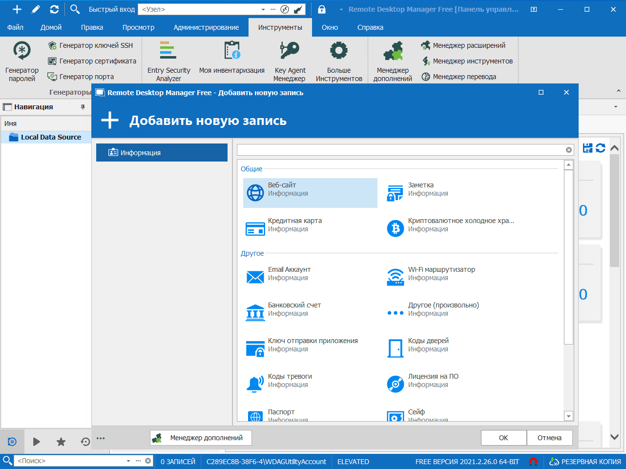This screenshot has width=626, height=469.
Task: Click the ELEVATED status bar text
Action: [353, 462]
